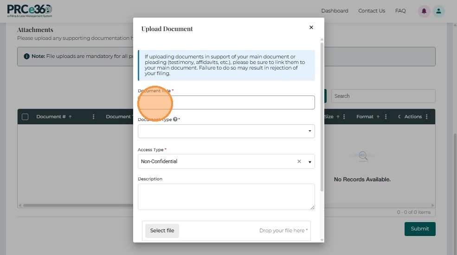This screenshot has height=255, width=457.
Task: Click the Select file button
Action: tap(162, 230)
